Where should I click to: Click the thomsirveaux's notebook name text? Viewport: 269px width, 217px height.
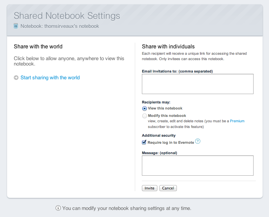point(72,26)
